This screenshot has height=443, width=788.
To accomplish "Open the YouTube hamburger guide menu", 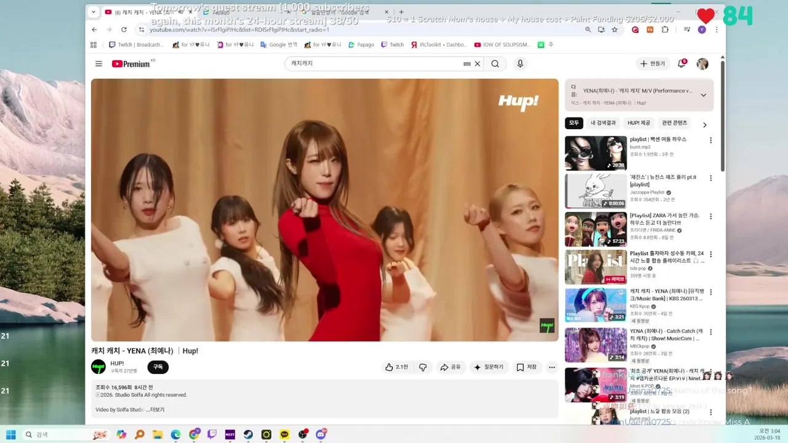I will point(98,64).
